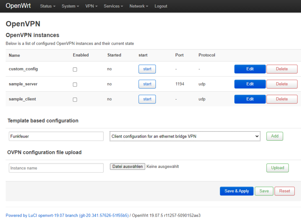The height and width of the screenshot is (220, 301).
Task: Delete the sample_client instance
Action: pos(282,99)
